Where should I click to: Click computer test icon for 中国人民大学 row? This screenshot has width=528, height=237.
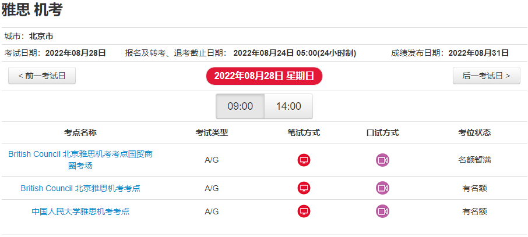[x=304, y=211]
